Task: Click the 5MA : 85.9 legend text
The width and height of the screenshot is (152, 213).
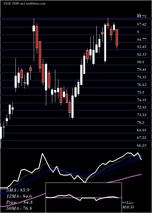Action: tap(18, 190)
